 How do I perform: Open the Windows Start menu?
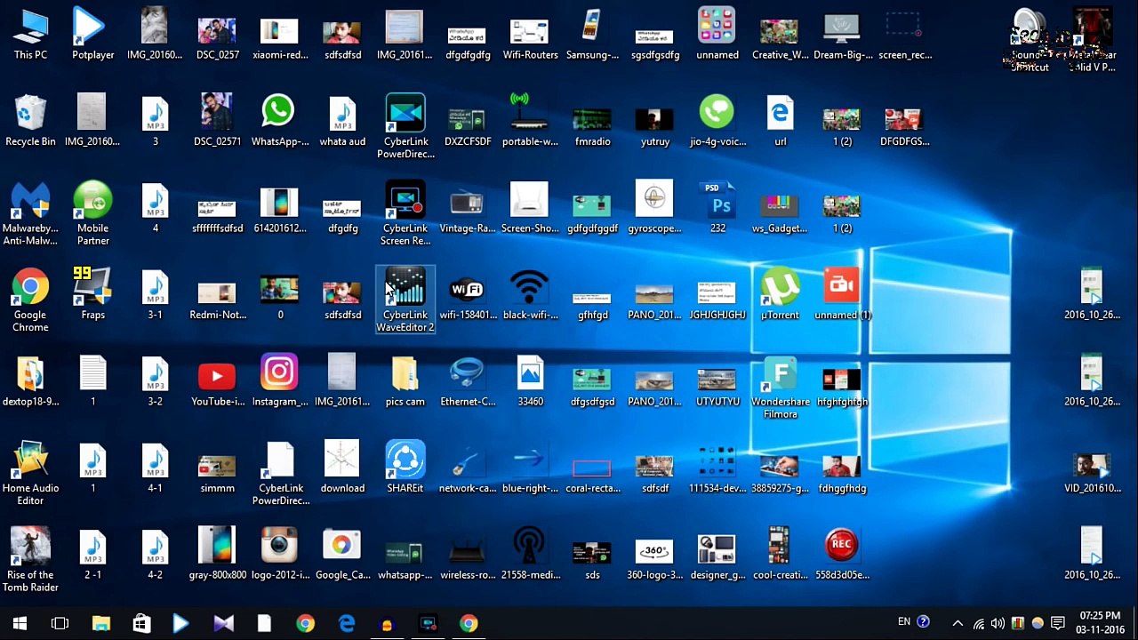[20, 623]
